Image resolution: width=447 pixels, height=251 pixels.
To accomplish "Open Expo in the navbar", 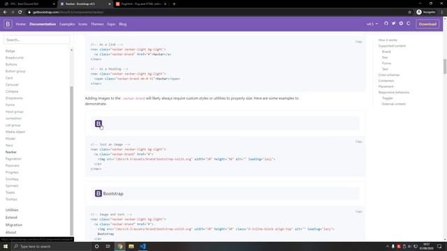I will click(x=111, y=24).
